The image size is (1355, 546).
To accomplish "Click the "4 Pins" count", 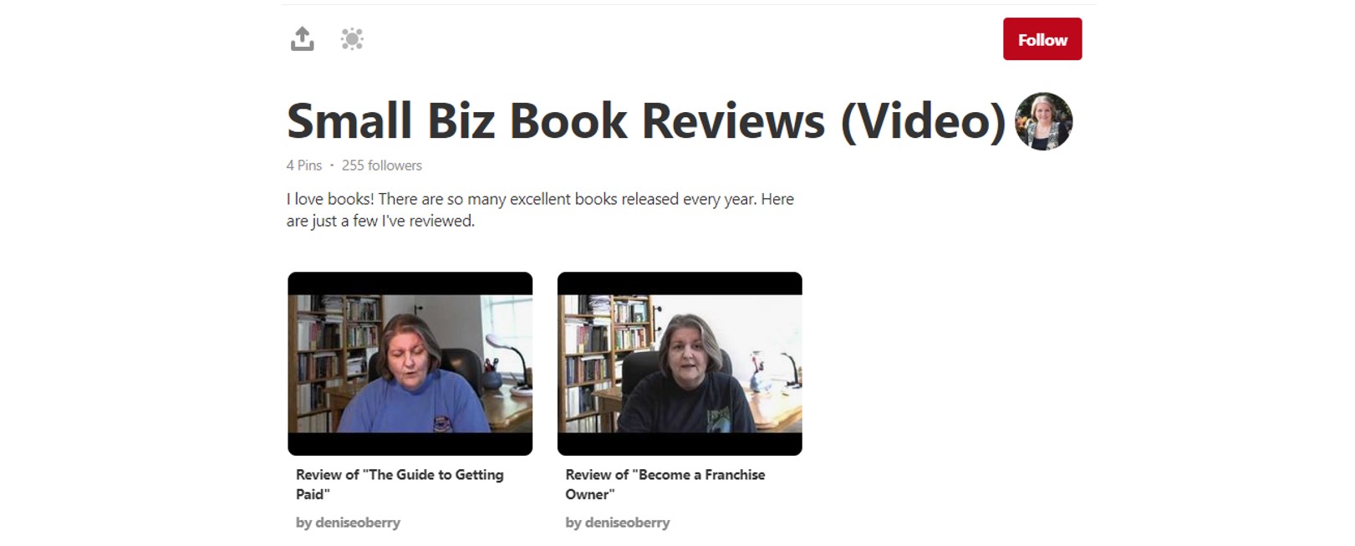I will [304, 166].
